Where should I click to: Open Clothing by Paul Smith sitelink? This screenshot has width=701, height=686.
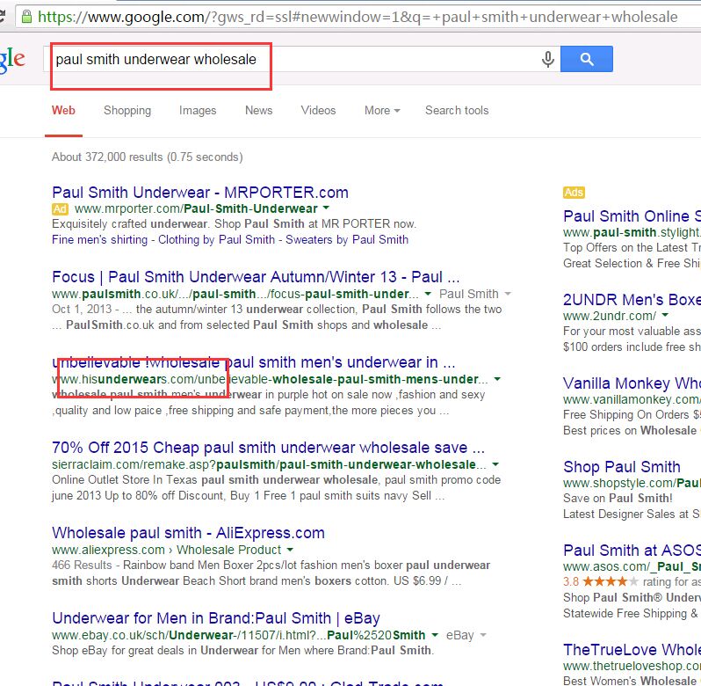pyautogui.click(x=216, y=240)
